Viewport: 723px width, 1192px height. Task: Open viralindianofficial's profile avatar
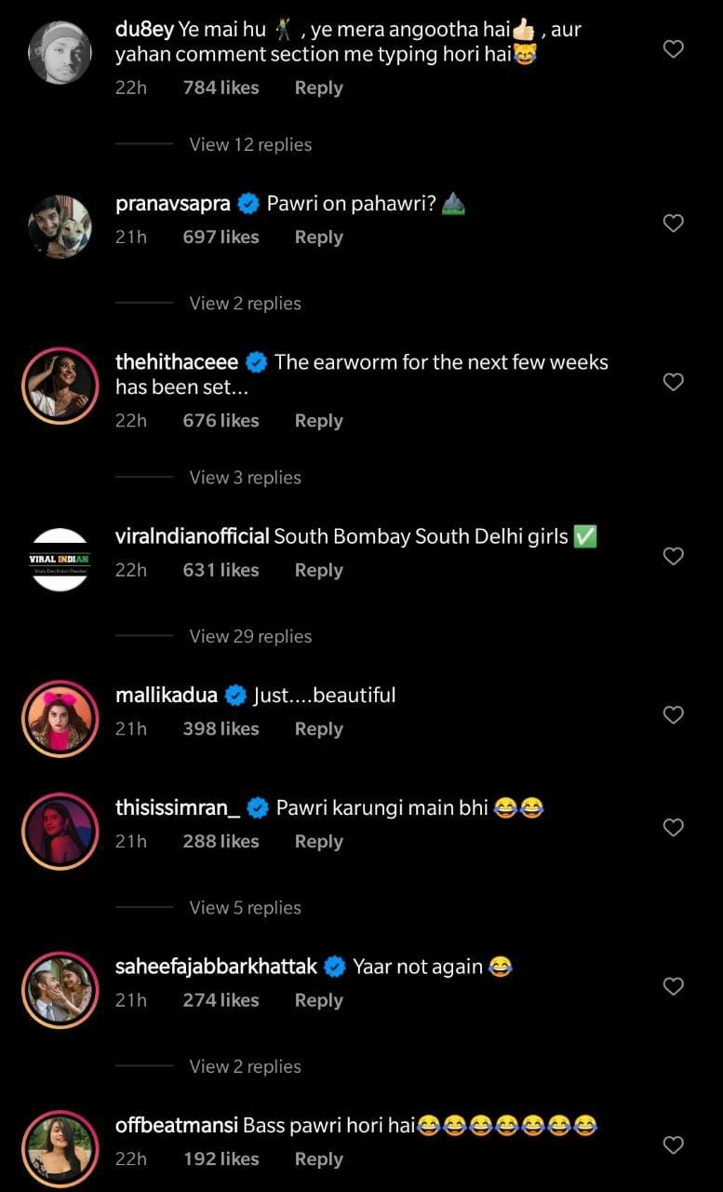[x=60, y=559]
